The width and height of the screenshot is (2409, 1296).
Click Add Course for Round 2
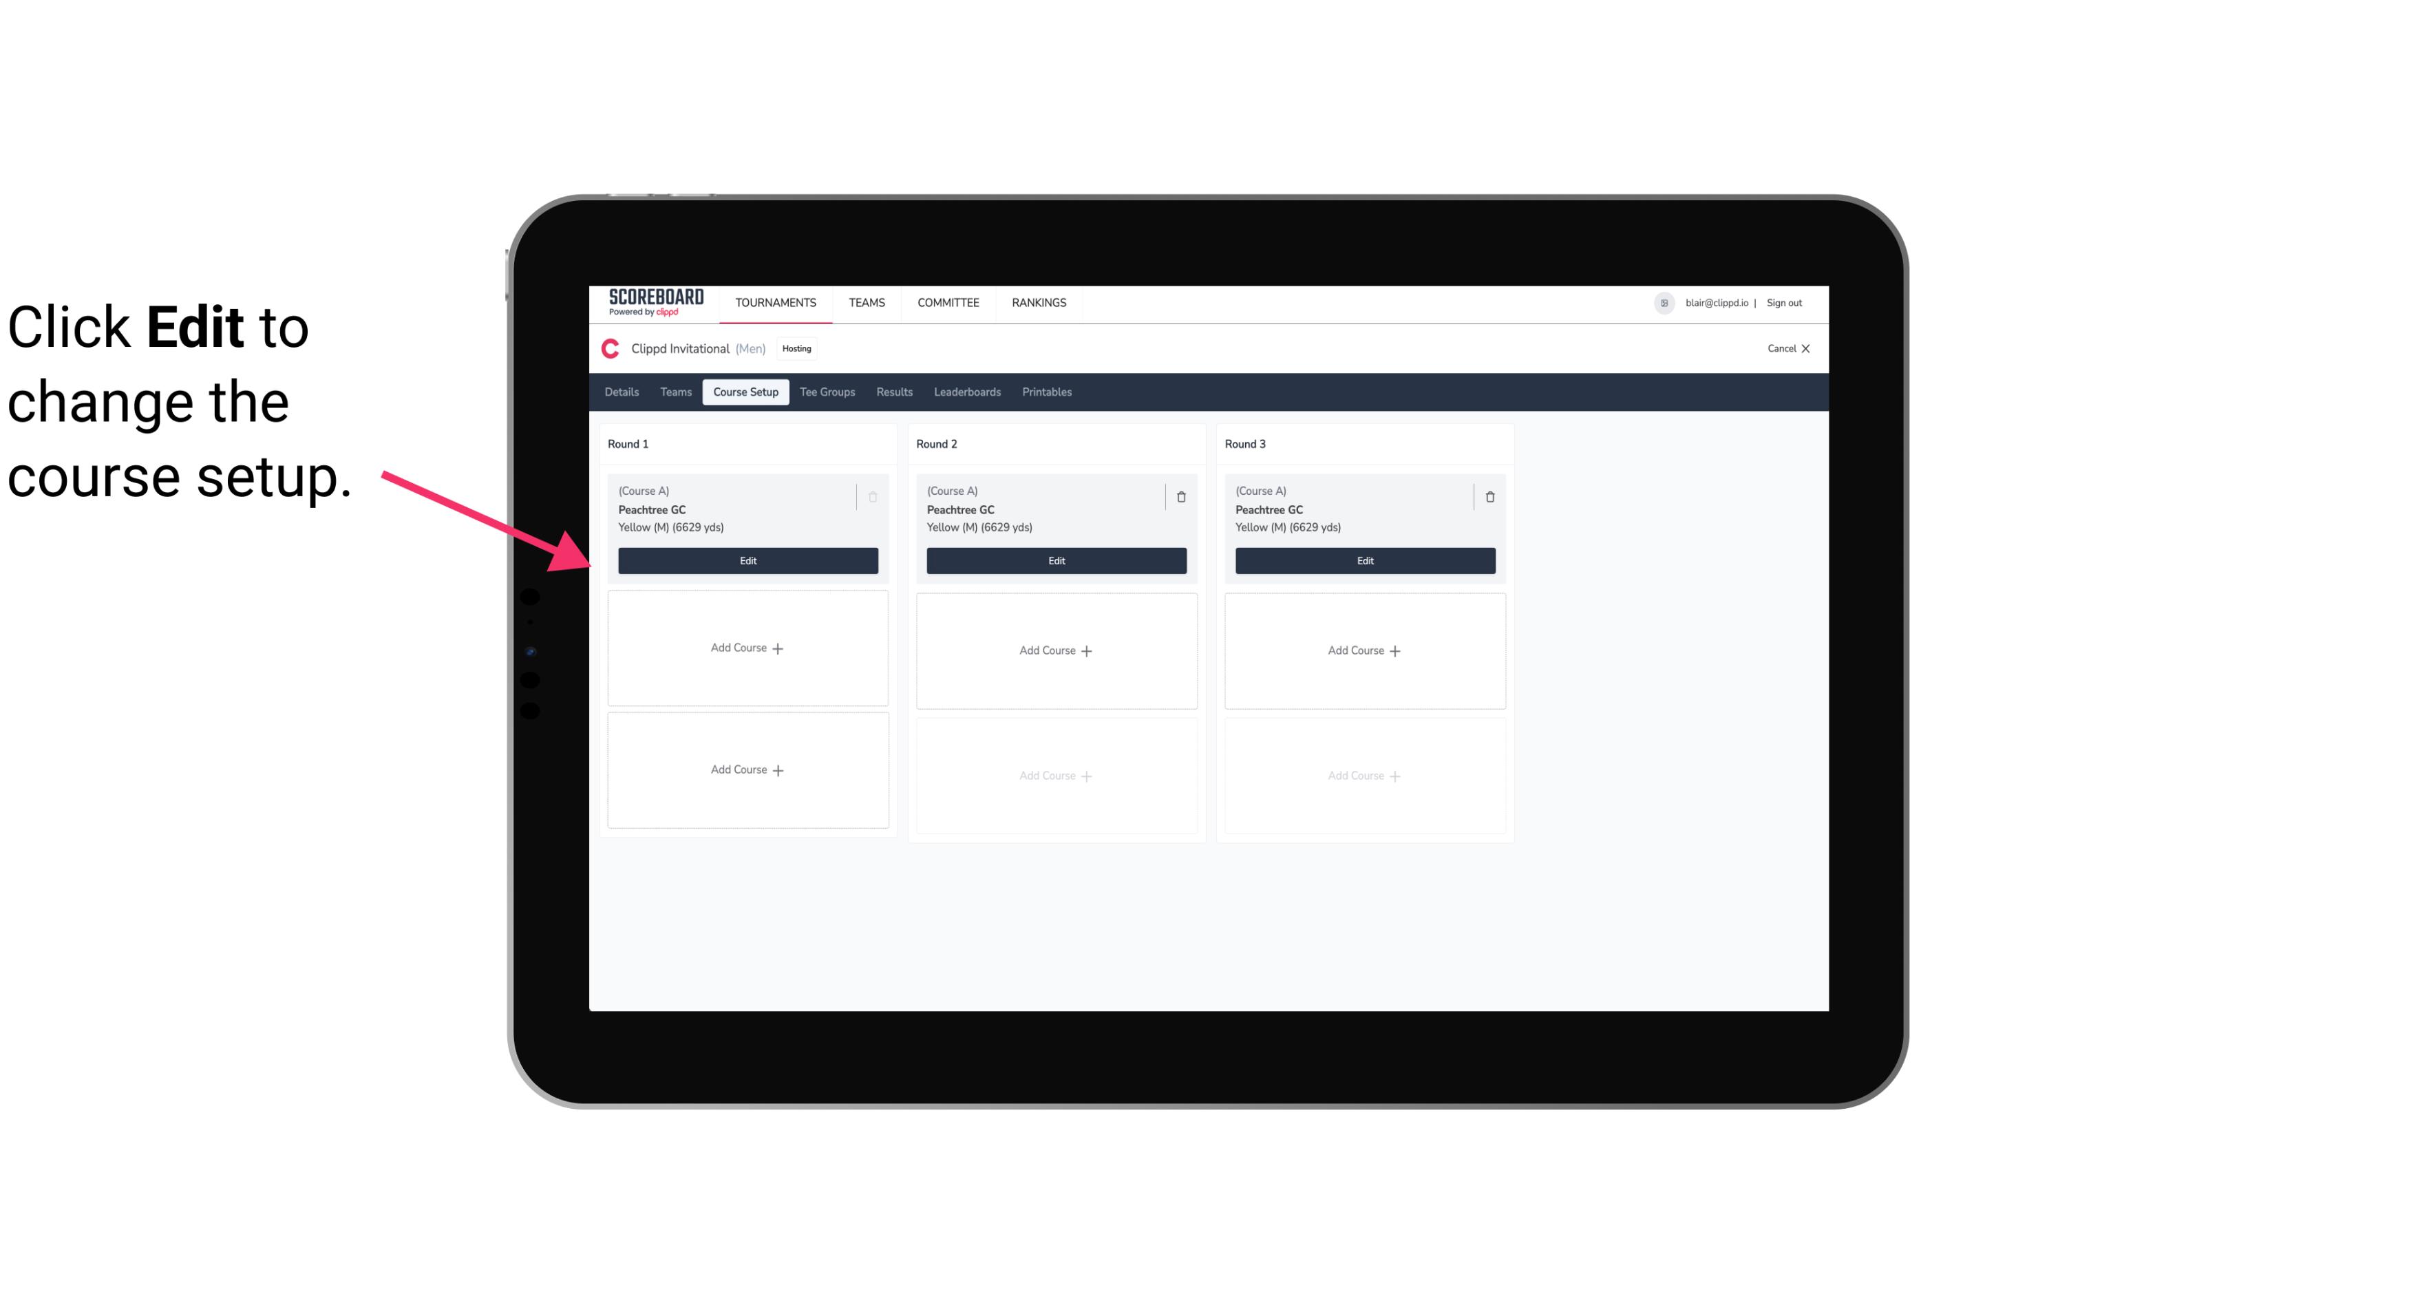pyautogui.click(x=1054, y=650)
